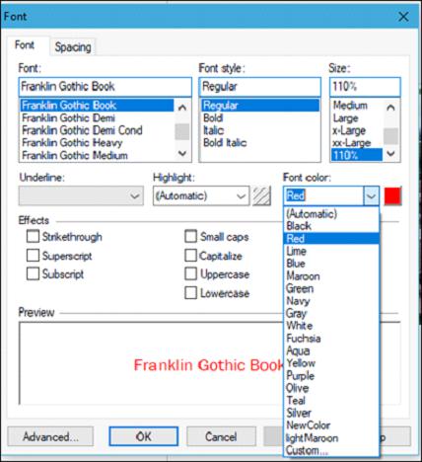Close the Font dialog window
Image resolution: width=422 pixels, height=462 pixels.
click(403, 17)
